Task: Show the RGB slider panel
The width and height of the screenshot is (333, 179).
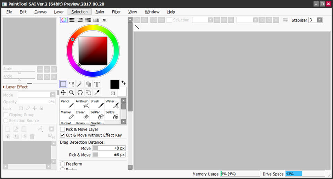Action: coord(72,20)
